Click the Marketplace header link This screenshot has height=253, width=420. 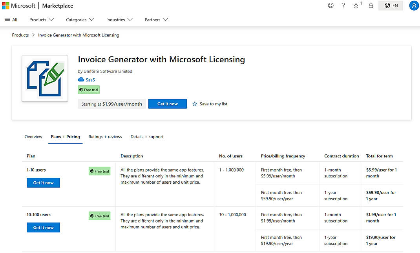pyautogui.click(x=58, y=5)
